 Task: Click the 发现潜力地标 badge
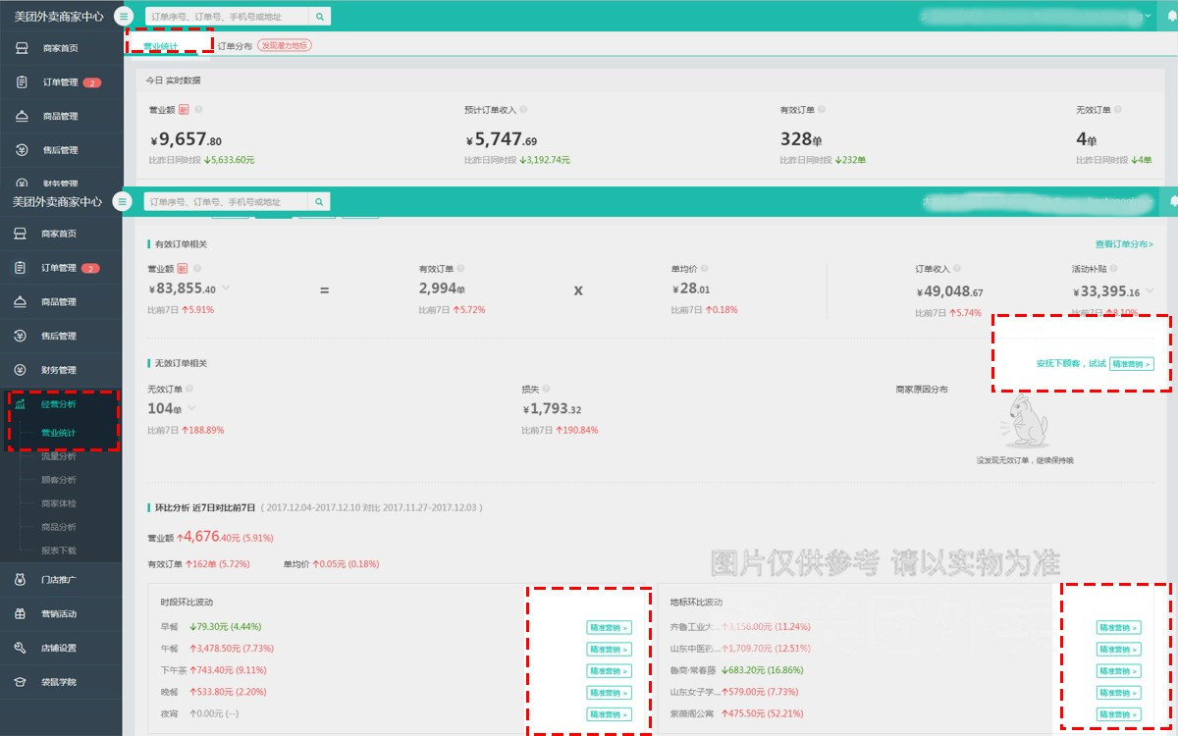tap(285, 46)
